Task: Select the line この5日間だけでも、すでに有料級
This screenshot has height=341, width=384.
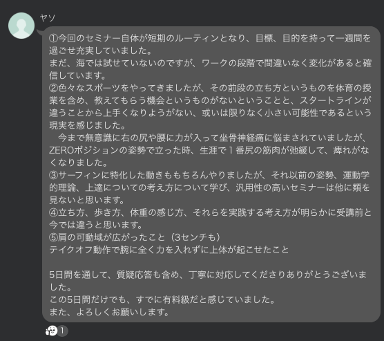Action: coord(162,299)
